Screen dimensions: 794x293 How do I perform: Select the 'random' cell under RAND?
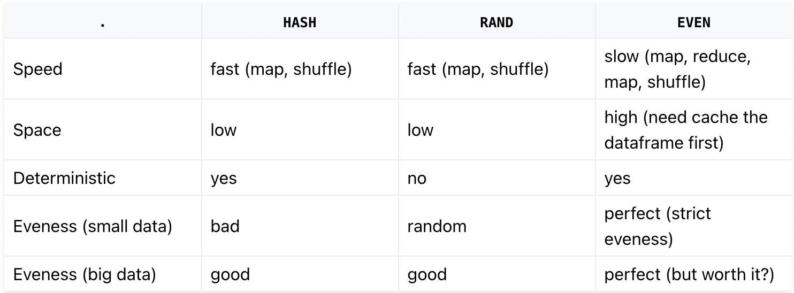pos(437,226)
